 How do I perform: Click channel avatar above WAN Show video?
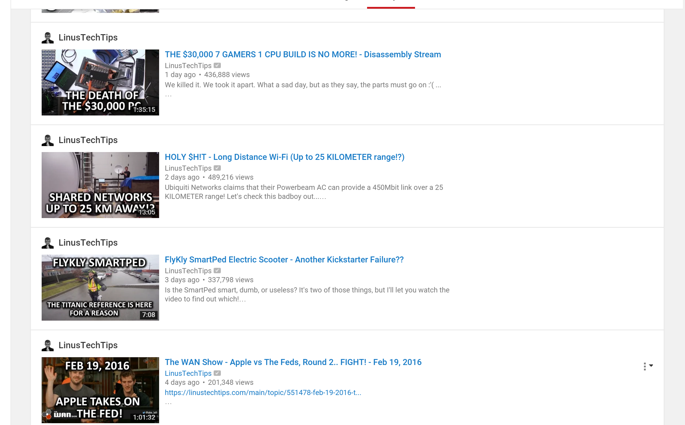pos(47,346)
